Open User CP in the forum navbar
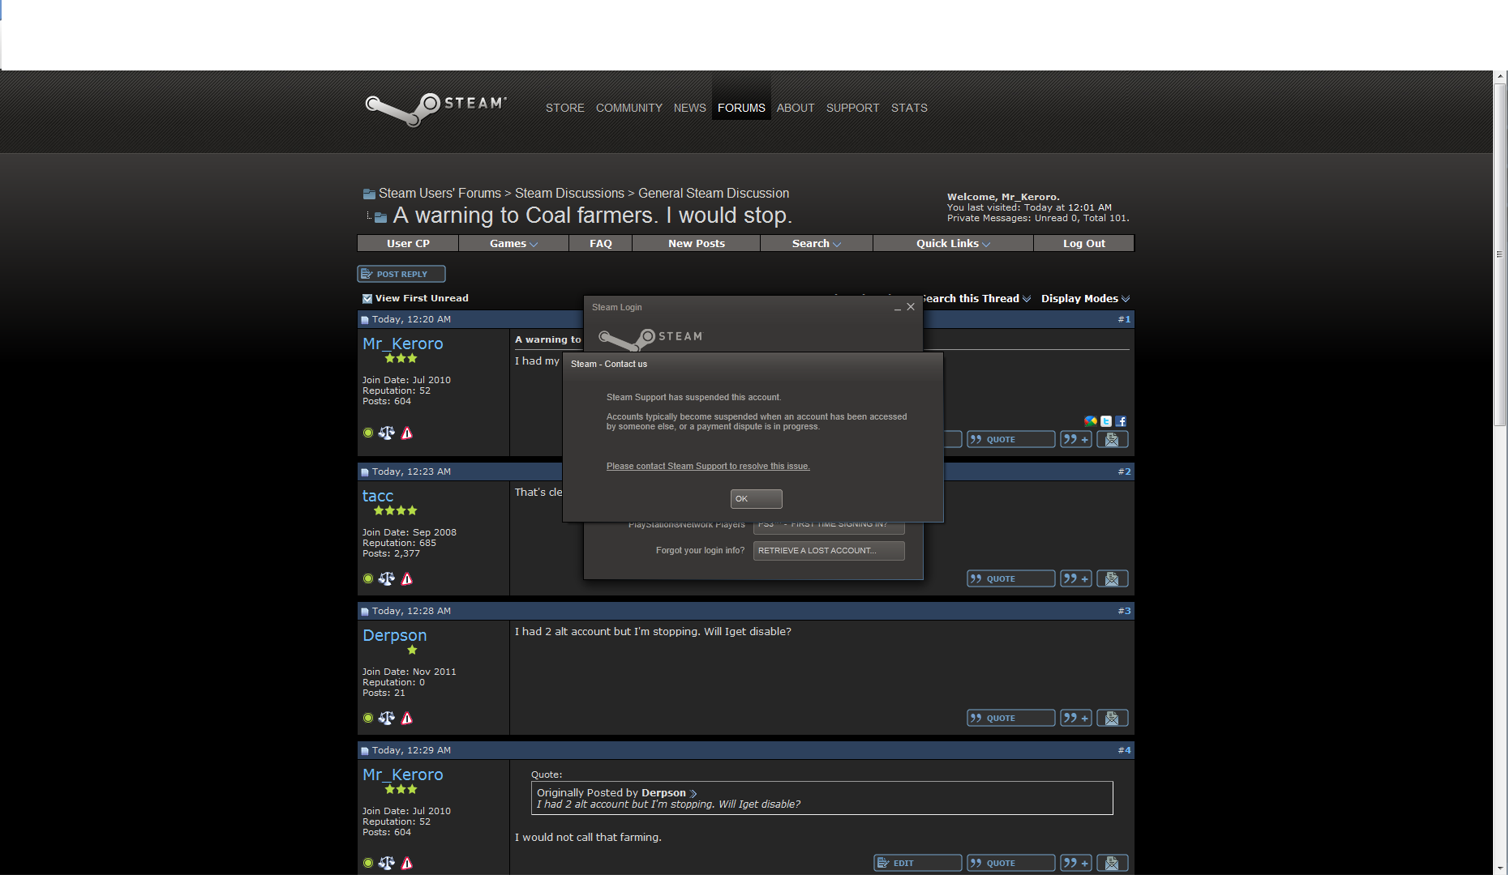The image size is (1510, 879). (x=408, y=244)
